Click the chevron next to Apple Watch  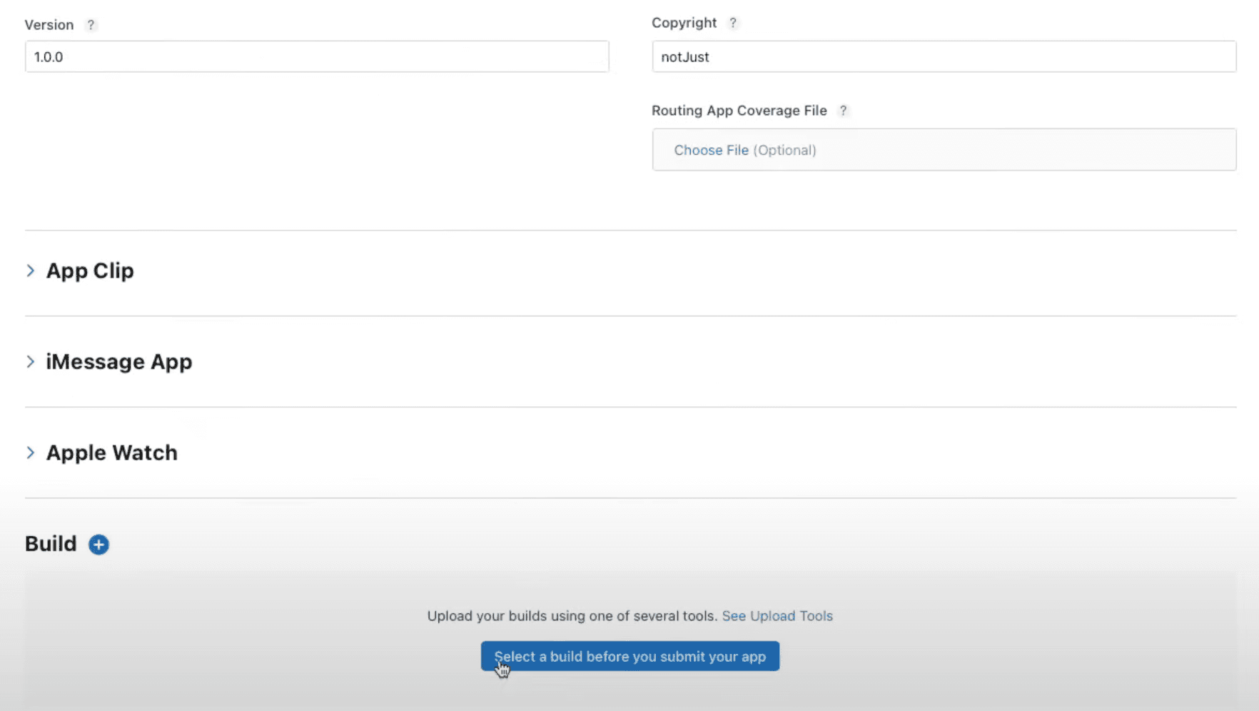(x=31, y=452)
